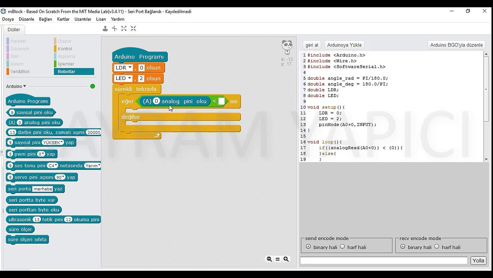This screenshot has height=278, width=493.
Task: Select the Kontrol block category
Action: tap(65, 49)
